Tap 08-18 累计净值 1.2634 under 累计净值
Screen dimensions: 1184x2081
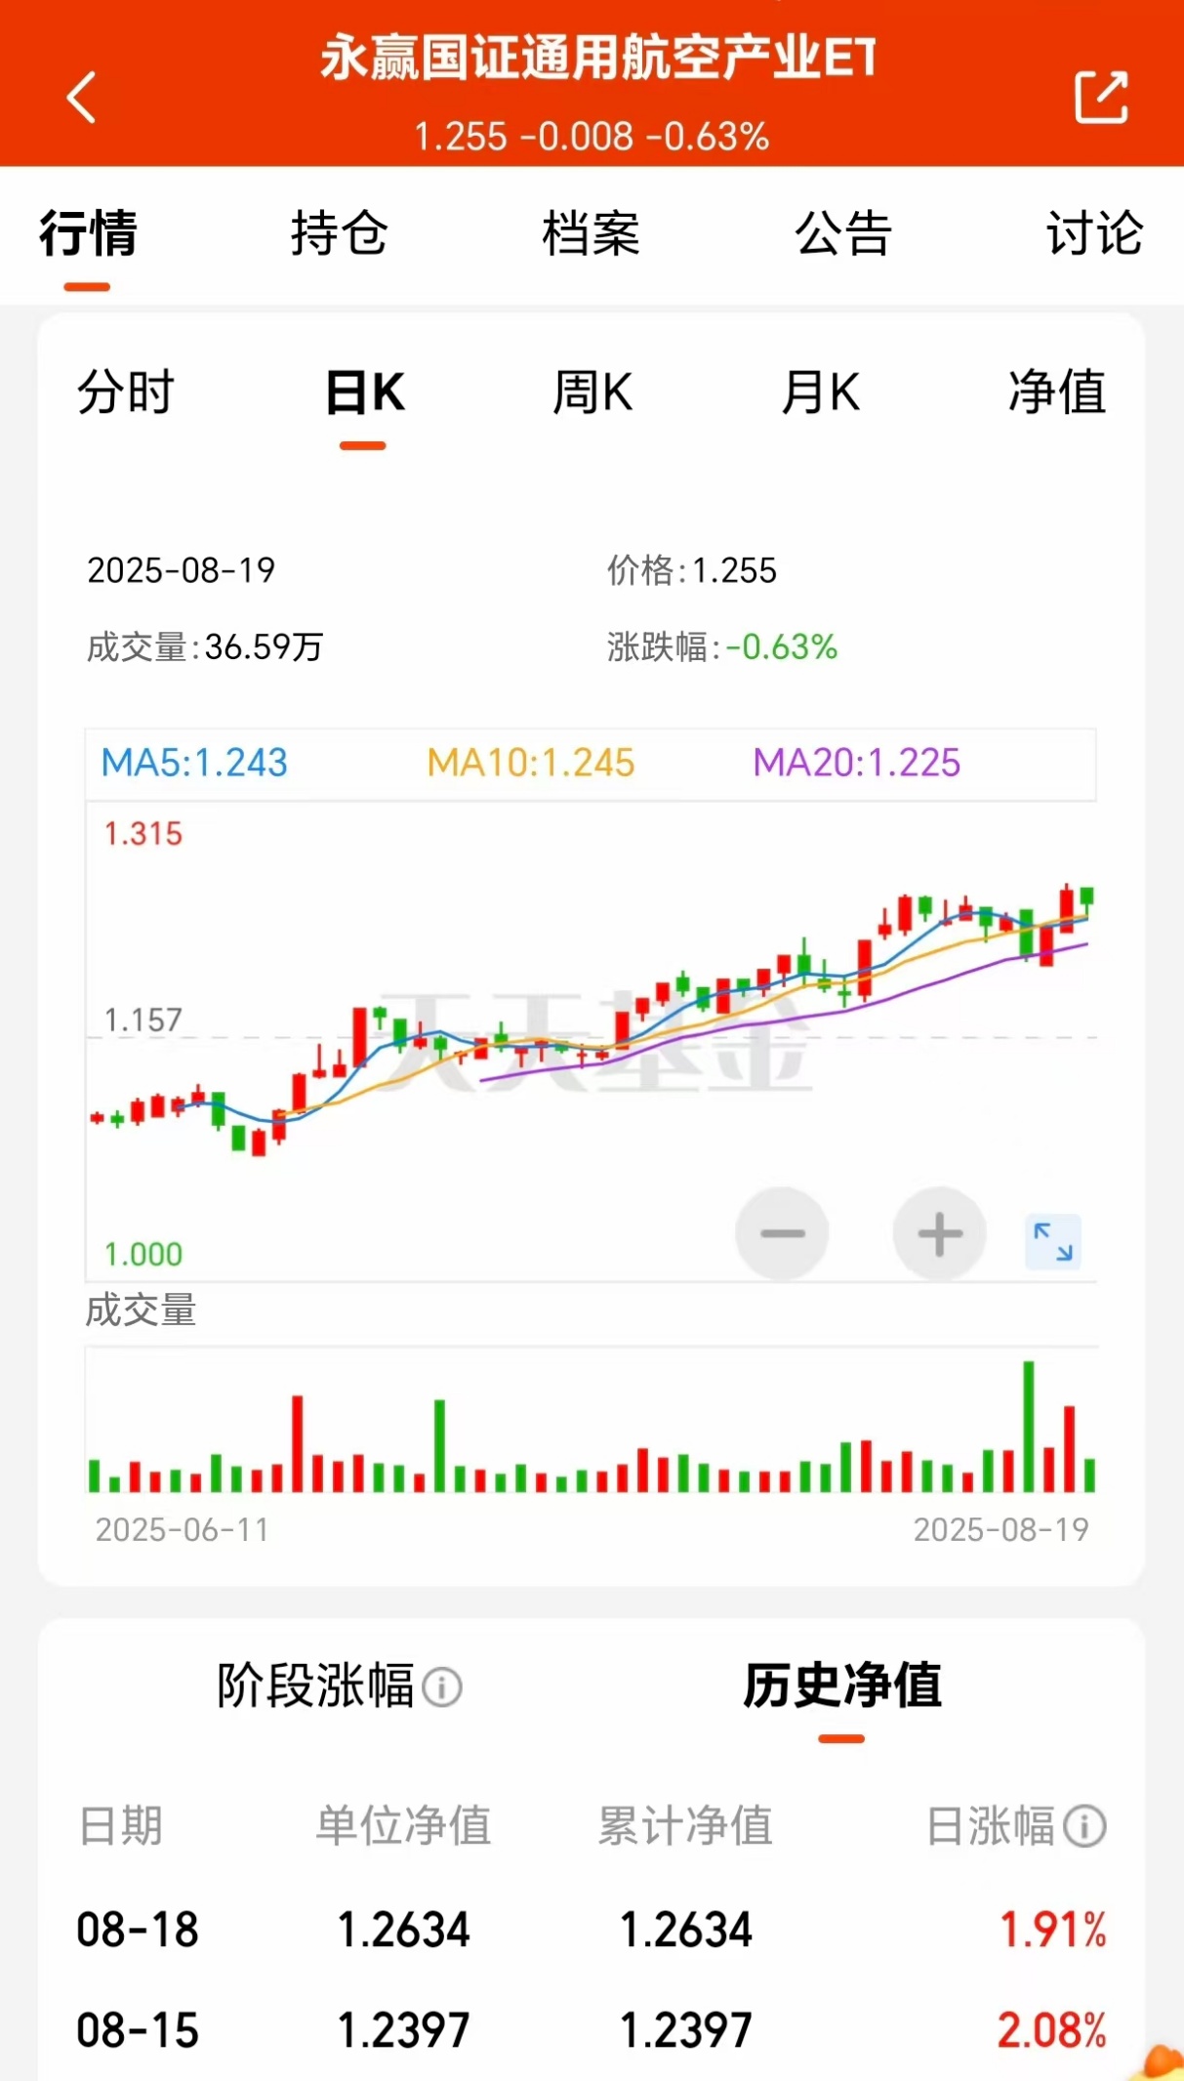coord(686,1930)
